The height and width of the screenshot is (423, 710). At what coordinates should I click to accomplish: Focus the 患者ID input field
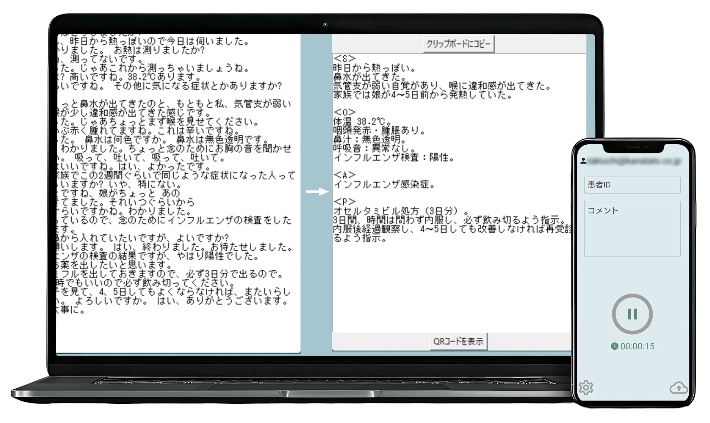coord(632,185)
